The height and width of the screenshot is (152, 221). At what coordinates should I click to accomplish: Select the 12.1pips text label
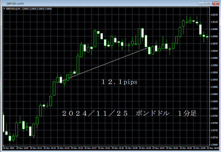coord(119,82)
